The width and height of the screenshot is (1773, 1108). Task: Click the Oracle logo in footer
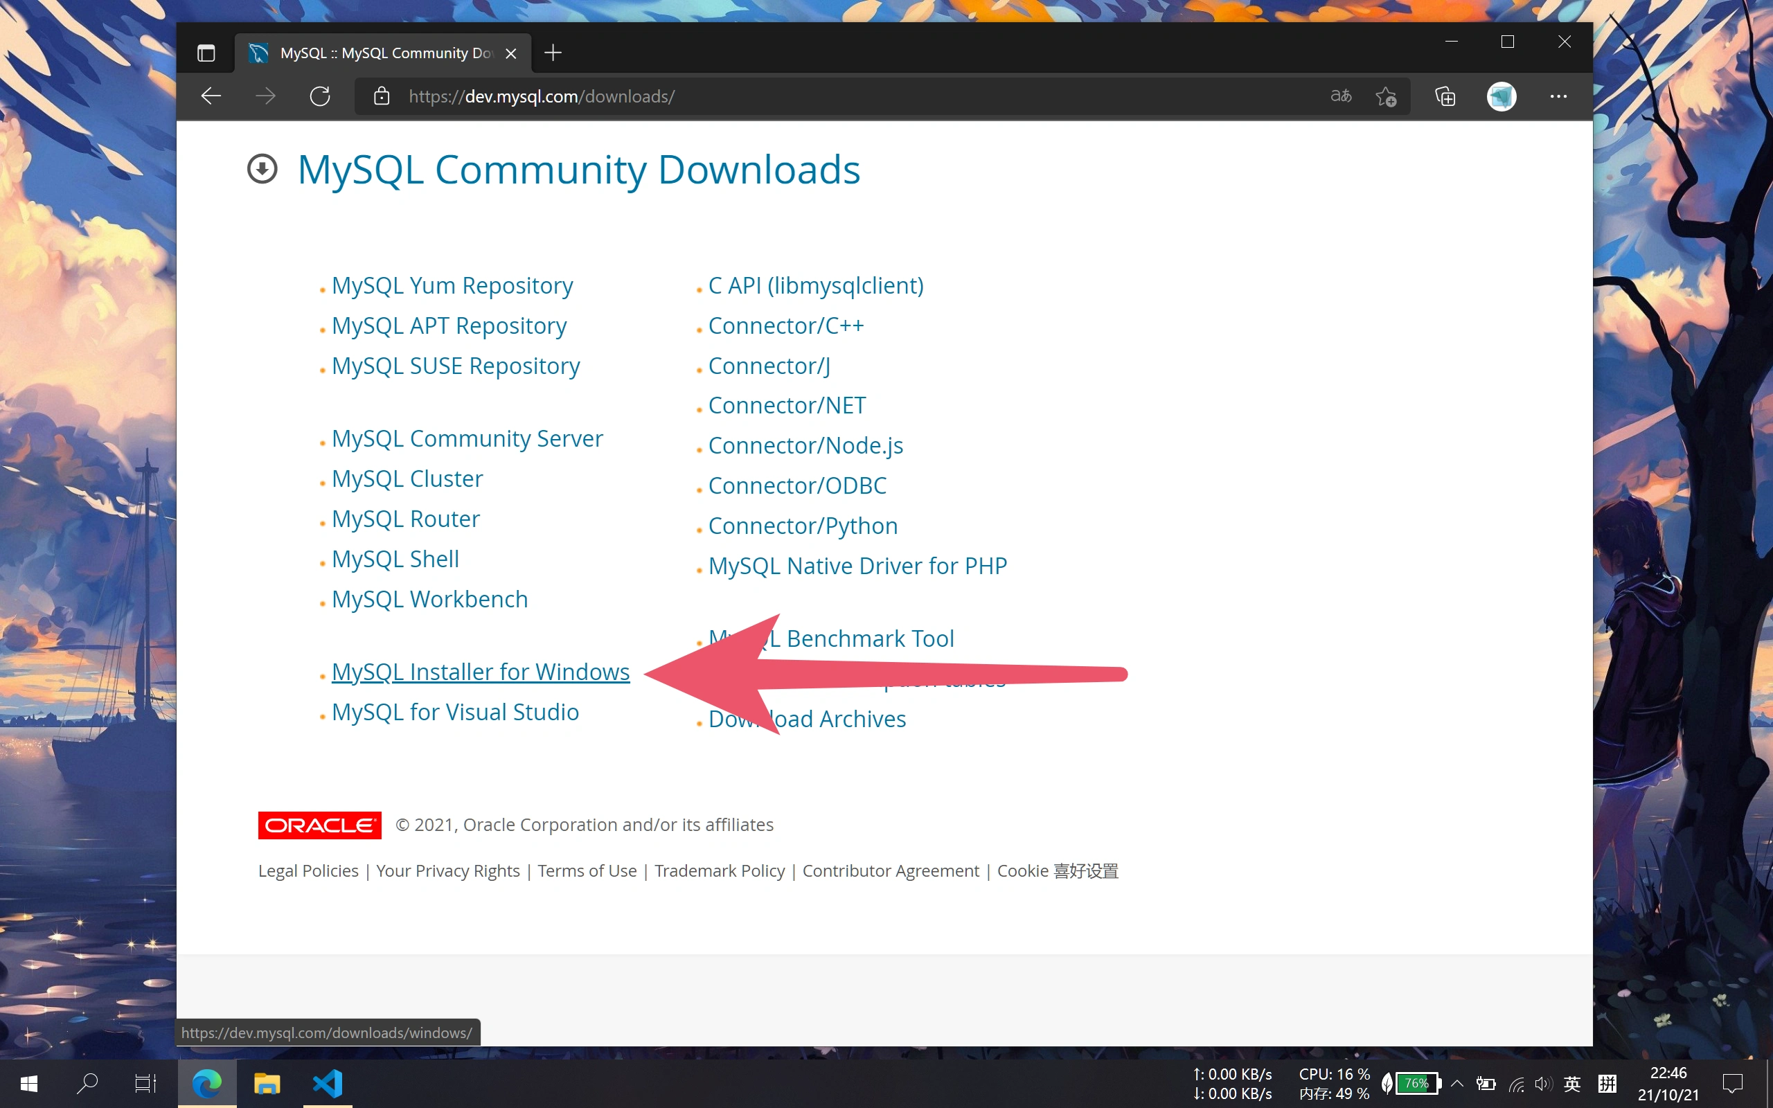[319, 825]
